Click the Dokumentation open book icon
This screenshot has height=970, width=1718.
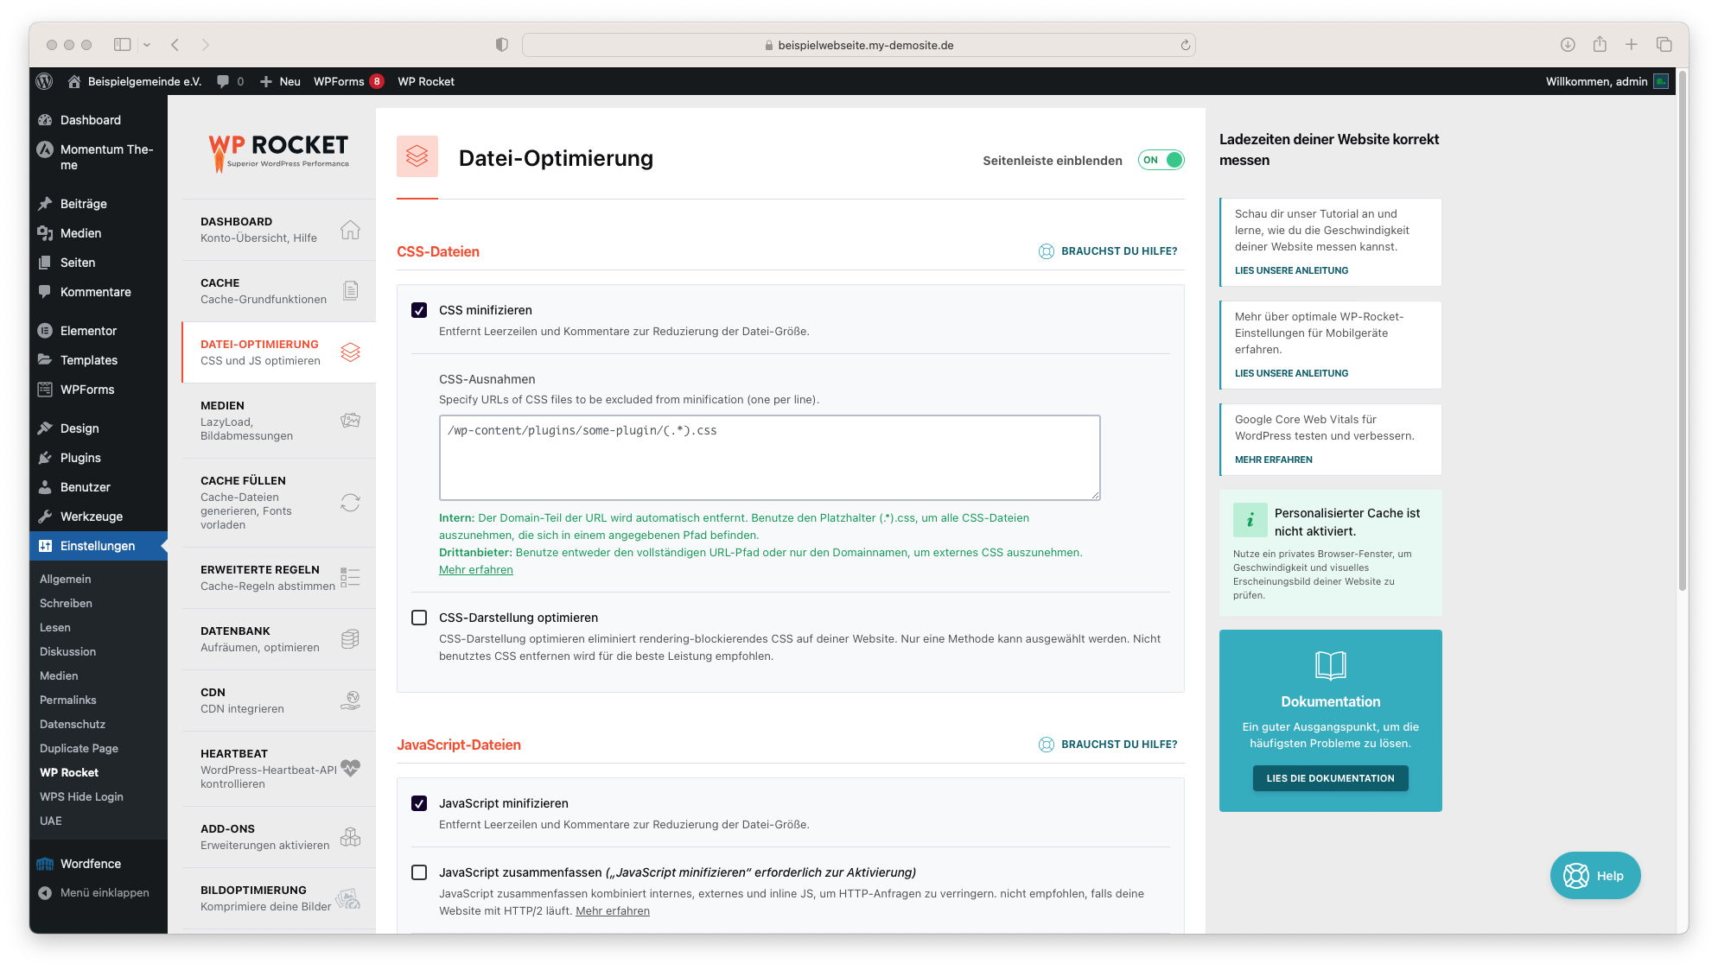[x=1330, y=665]
